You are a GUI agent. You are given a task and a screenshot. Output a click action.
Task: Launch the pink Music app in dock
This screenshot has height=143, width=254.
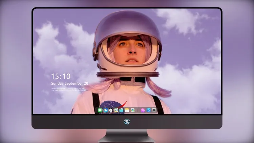coord(143,110)
